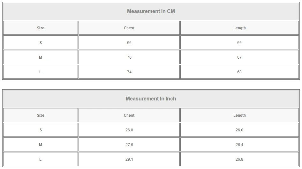Click the length value 26.4 cell
Viewport: 302px width, 169px height.
239,145
